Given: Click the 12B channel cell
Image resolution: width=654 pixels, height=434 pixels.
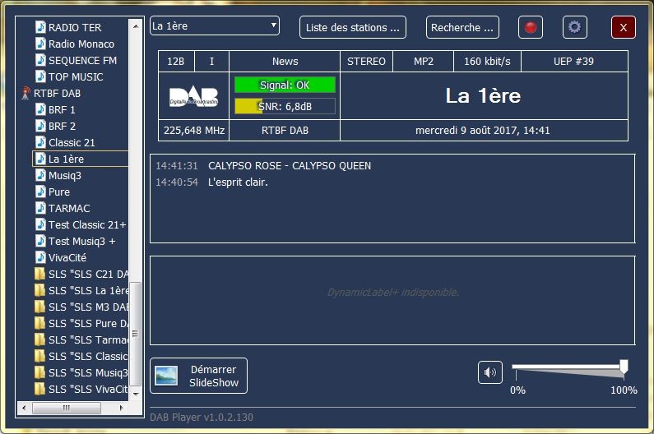Looking at the screenshot, I should click(x=176, y=62).
